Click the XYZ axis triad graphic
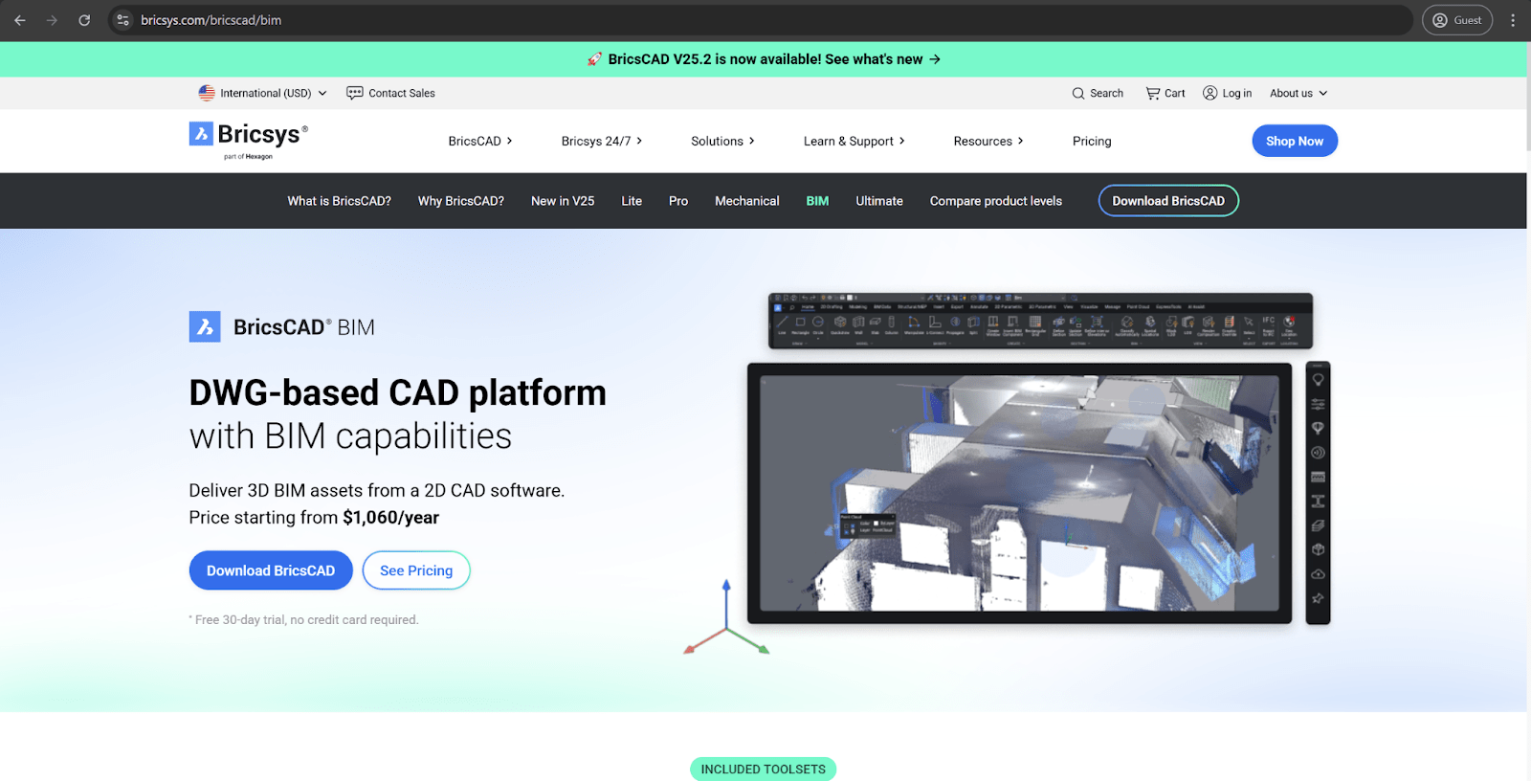The image size is (1531, 781). [x=726, y=617]
